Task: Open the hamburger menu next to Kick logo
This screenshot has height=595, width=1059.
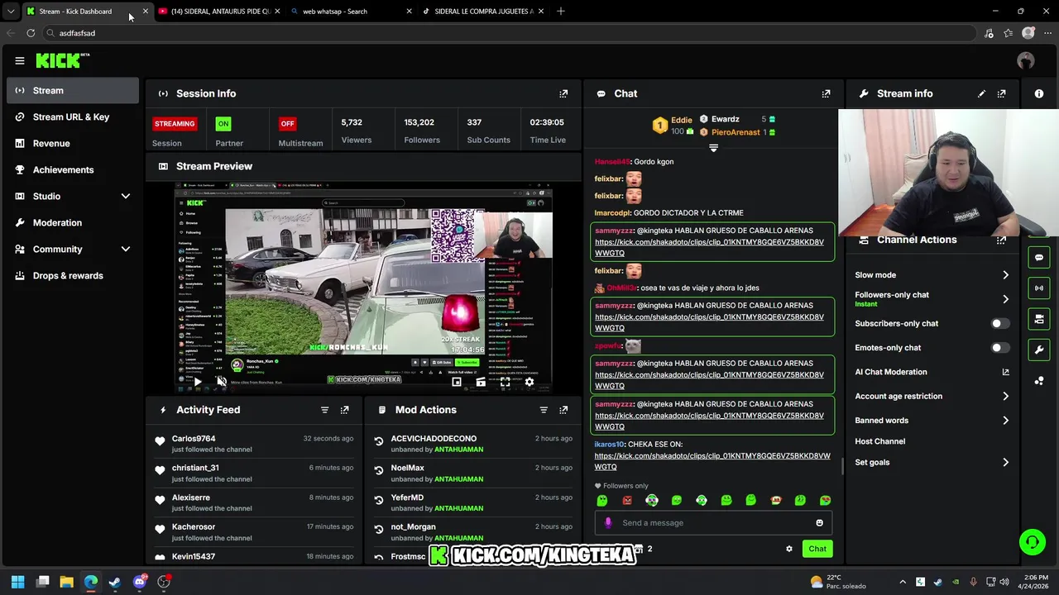Action: pyautogui.click(x=20, y=60)
